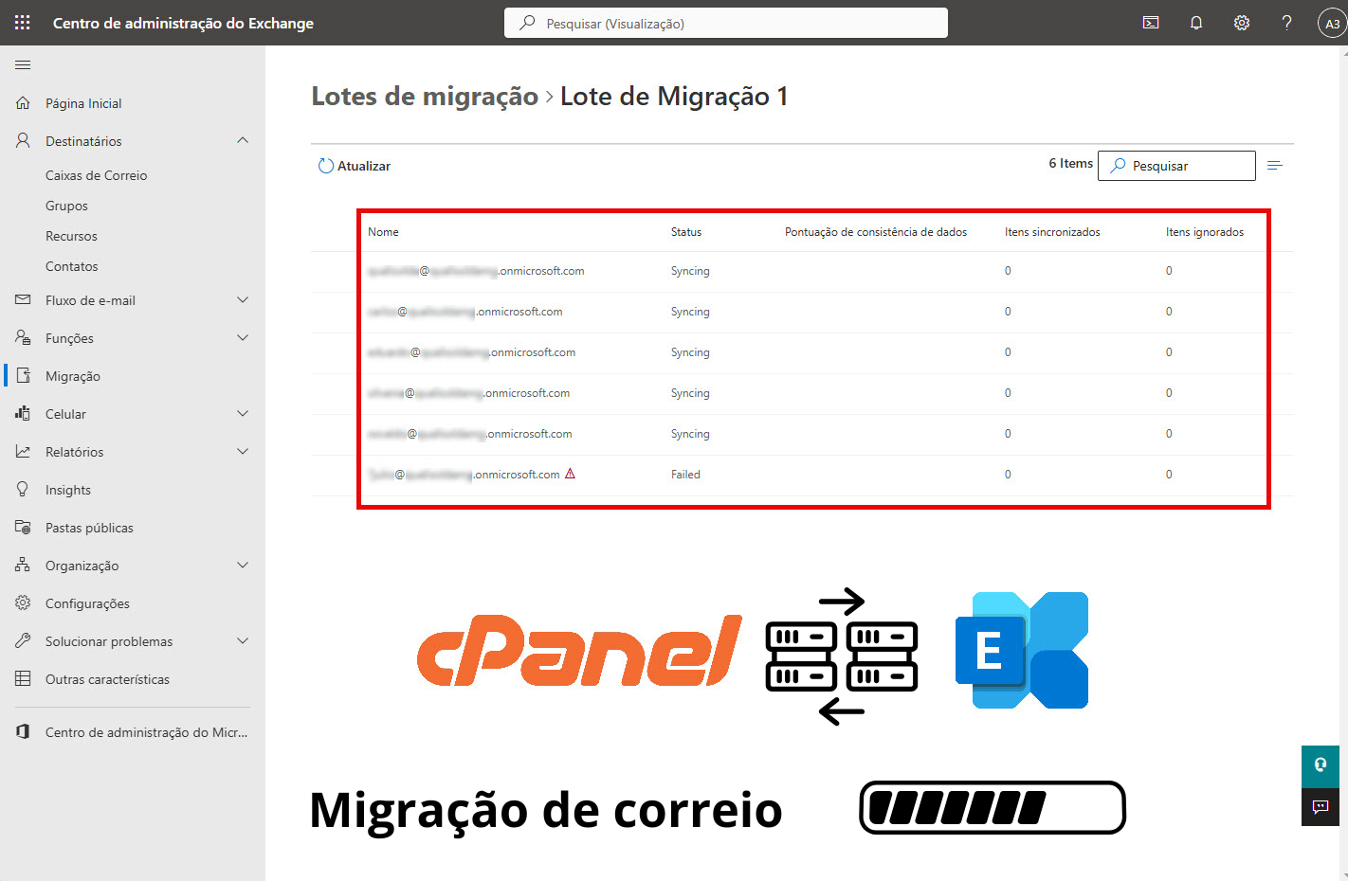Click Itens ignorados column header
This screenshot has width=1348, height=881.
coord(1205,232)
